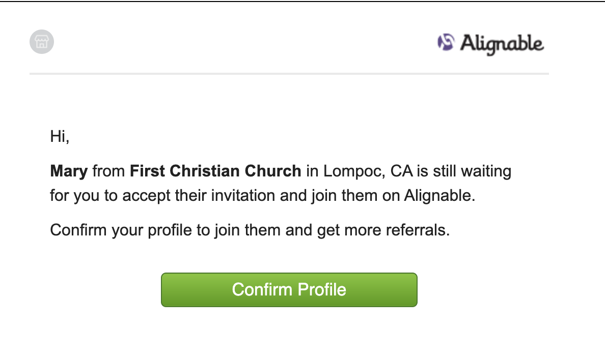Viewport: 605px width, 358px height.
Task: Click the word Alignable in the body paragraph
Action: [439, 196]
